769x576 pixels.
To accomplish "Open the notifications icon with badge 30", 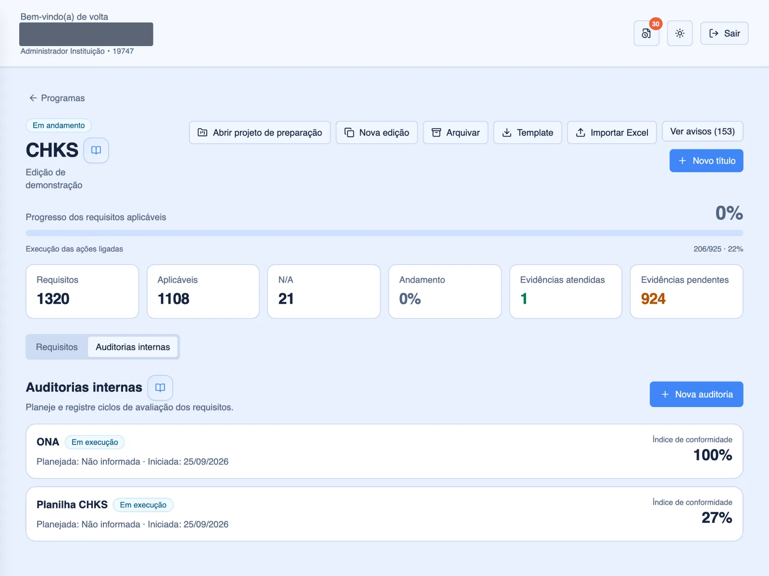I will 646,34.
